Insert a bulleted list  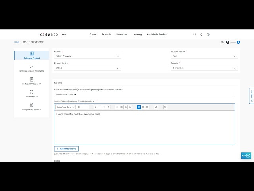point(117,107)
